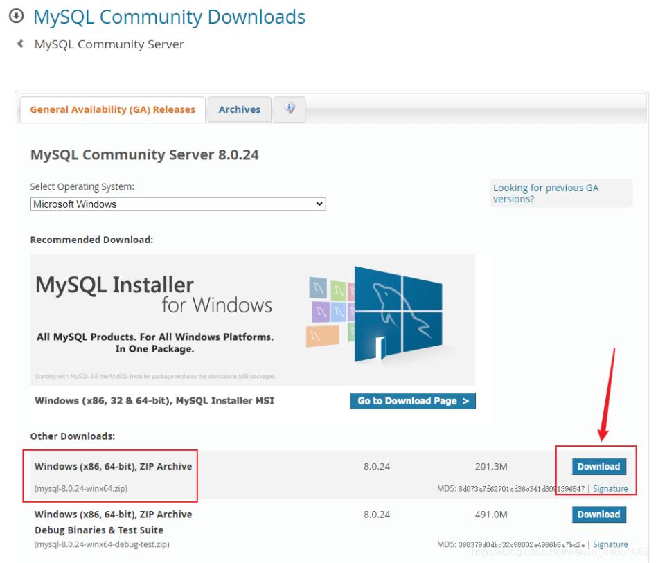Open the Select Operating System dropdown
This screenshot has width=658, height=563.
(x=177, y=202)
